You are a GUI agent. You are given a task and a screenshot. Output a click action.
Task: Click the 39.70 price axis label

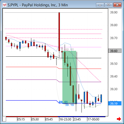[114, 38]
